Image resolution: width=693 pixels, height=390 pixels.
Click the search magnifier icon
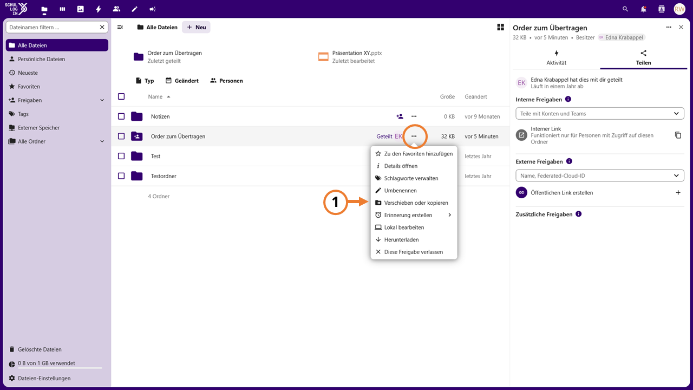(625, 9)
